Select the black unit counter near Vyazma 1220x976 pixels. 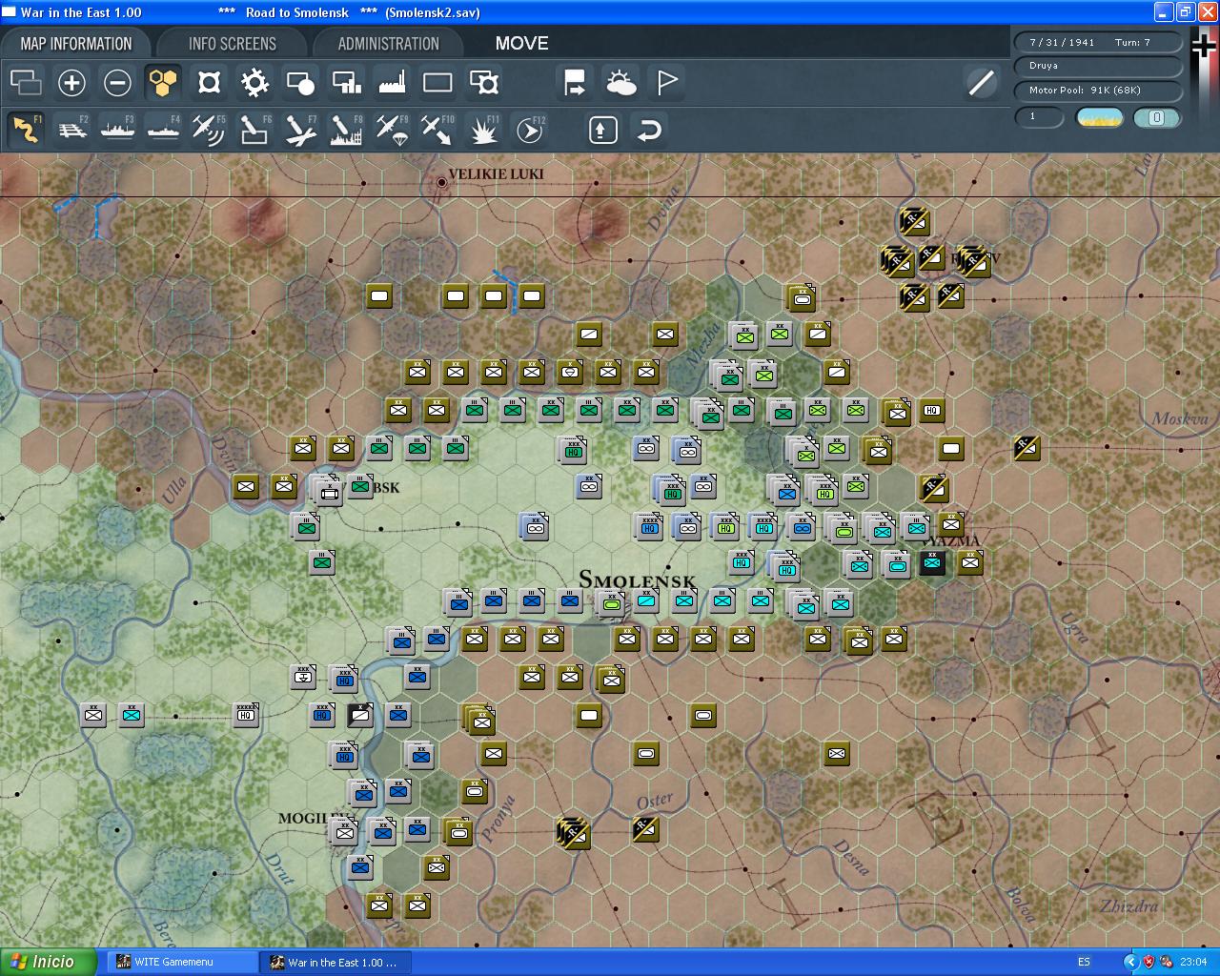click(x=932, y=562)
